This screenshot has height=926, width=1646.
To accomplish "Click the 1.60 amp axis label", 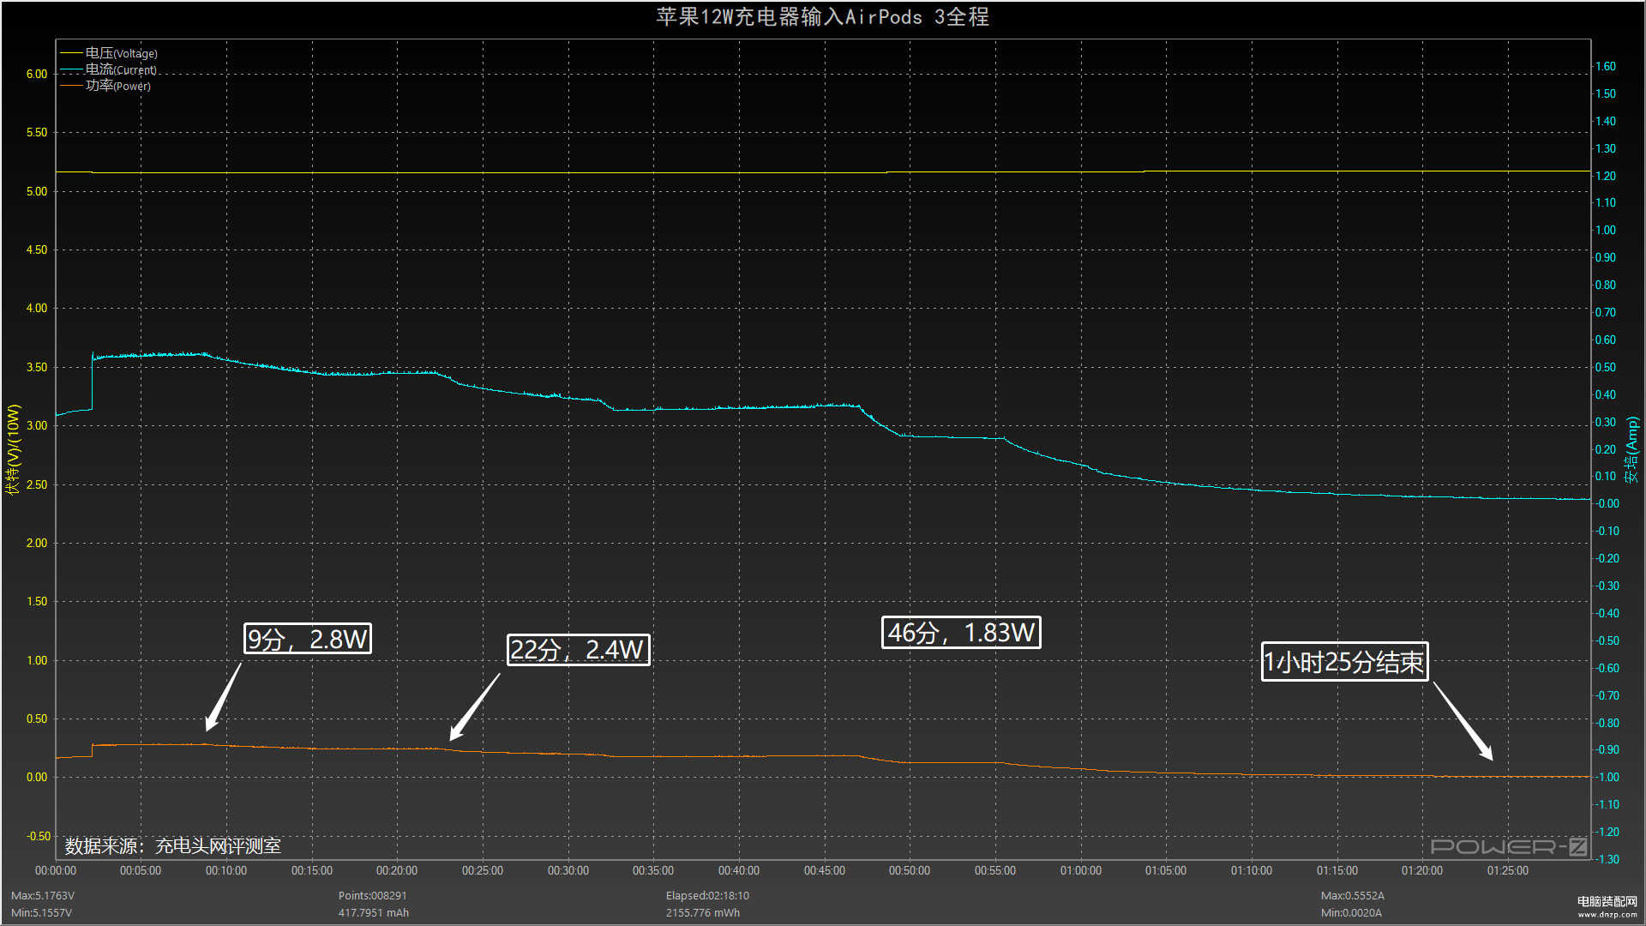I will point(1606,66).
